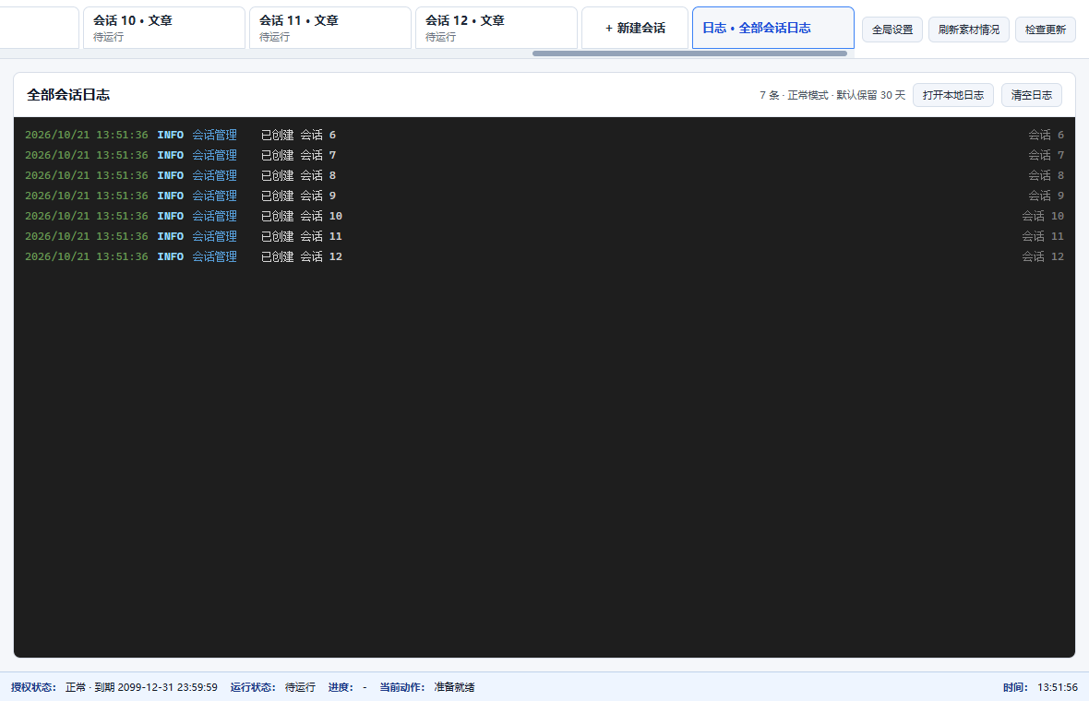The height and width of the screenshot is (701, 1089).
Task: Select log line 已创建 会话 11
Action: click(544, 236)
